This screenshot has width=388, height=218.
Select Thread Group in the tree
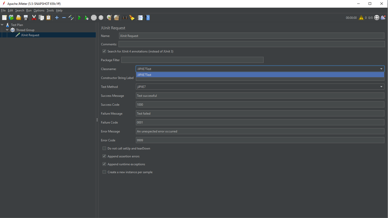click(25, 30)
